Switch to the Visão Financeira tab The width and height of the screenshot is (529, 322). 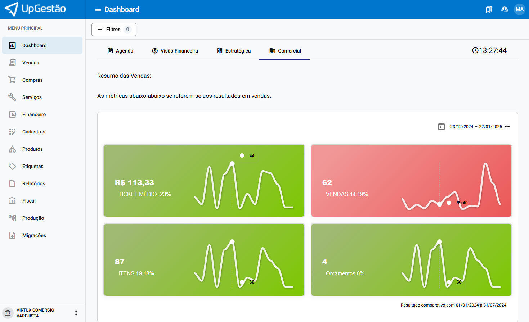(x=175, y=51)
